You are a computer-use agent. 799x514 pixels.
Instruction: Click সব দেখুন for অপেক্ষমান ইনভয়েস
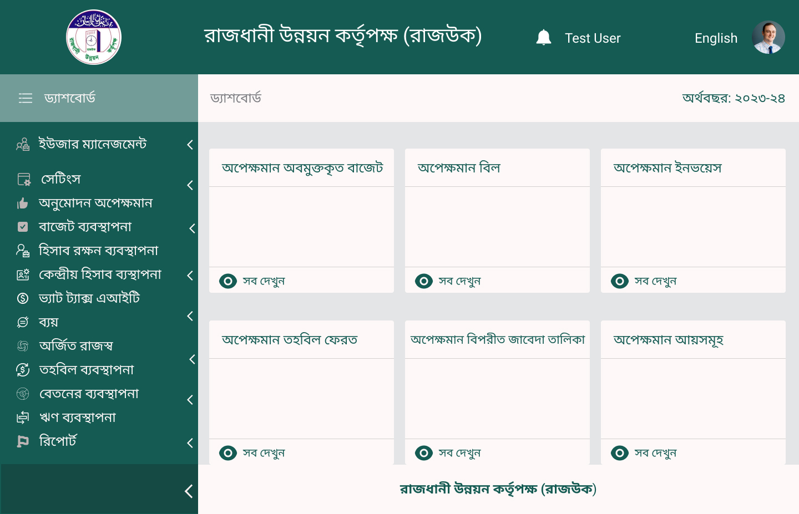656,281
